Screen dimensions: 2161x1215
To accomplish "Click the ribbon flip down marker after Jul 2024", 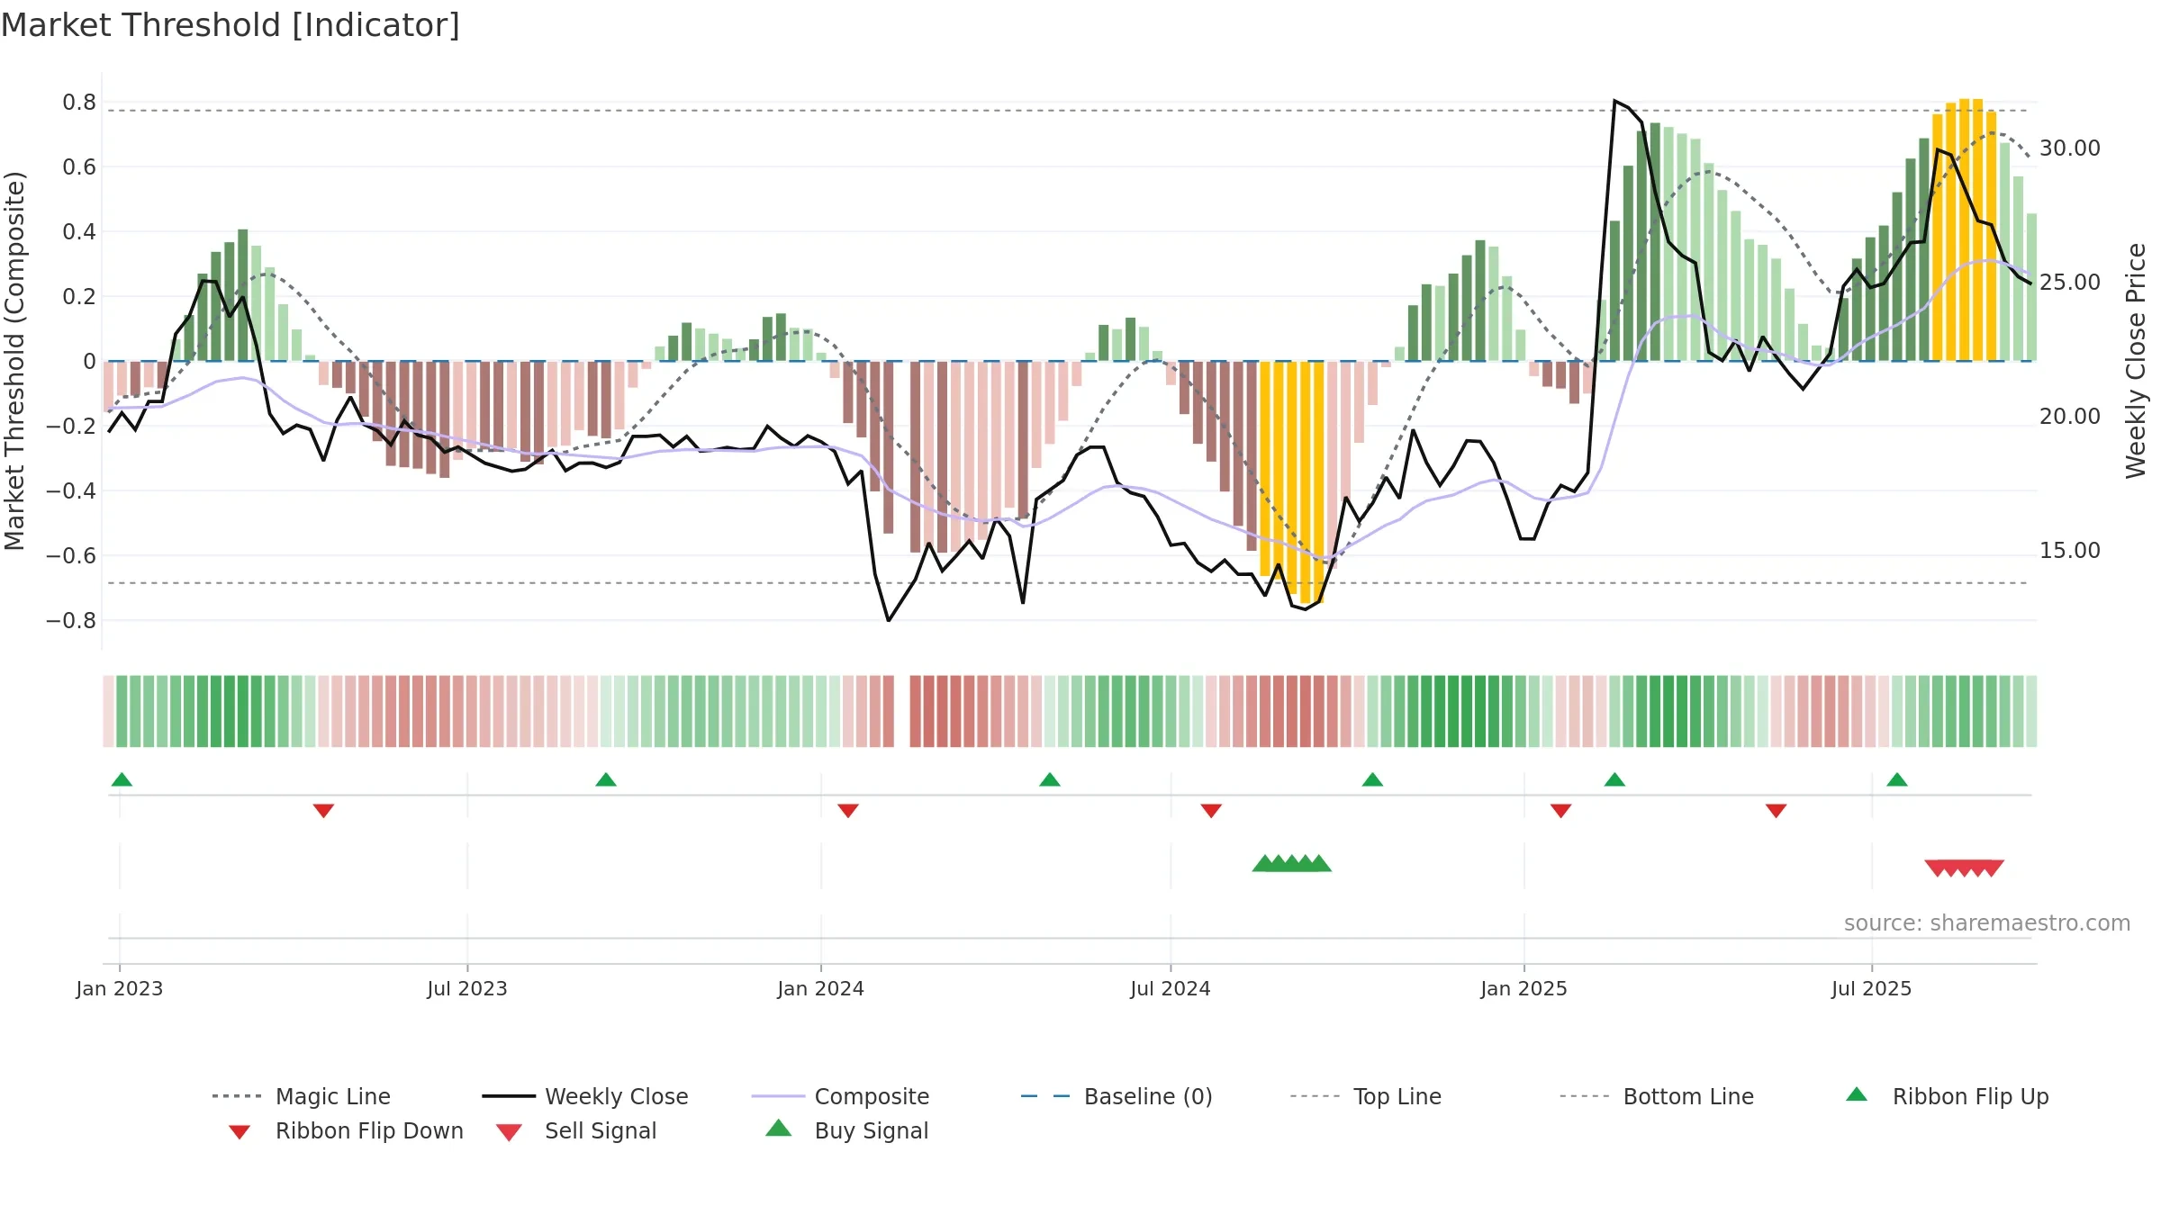I will coord(1211,811).
